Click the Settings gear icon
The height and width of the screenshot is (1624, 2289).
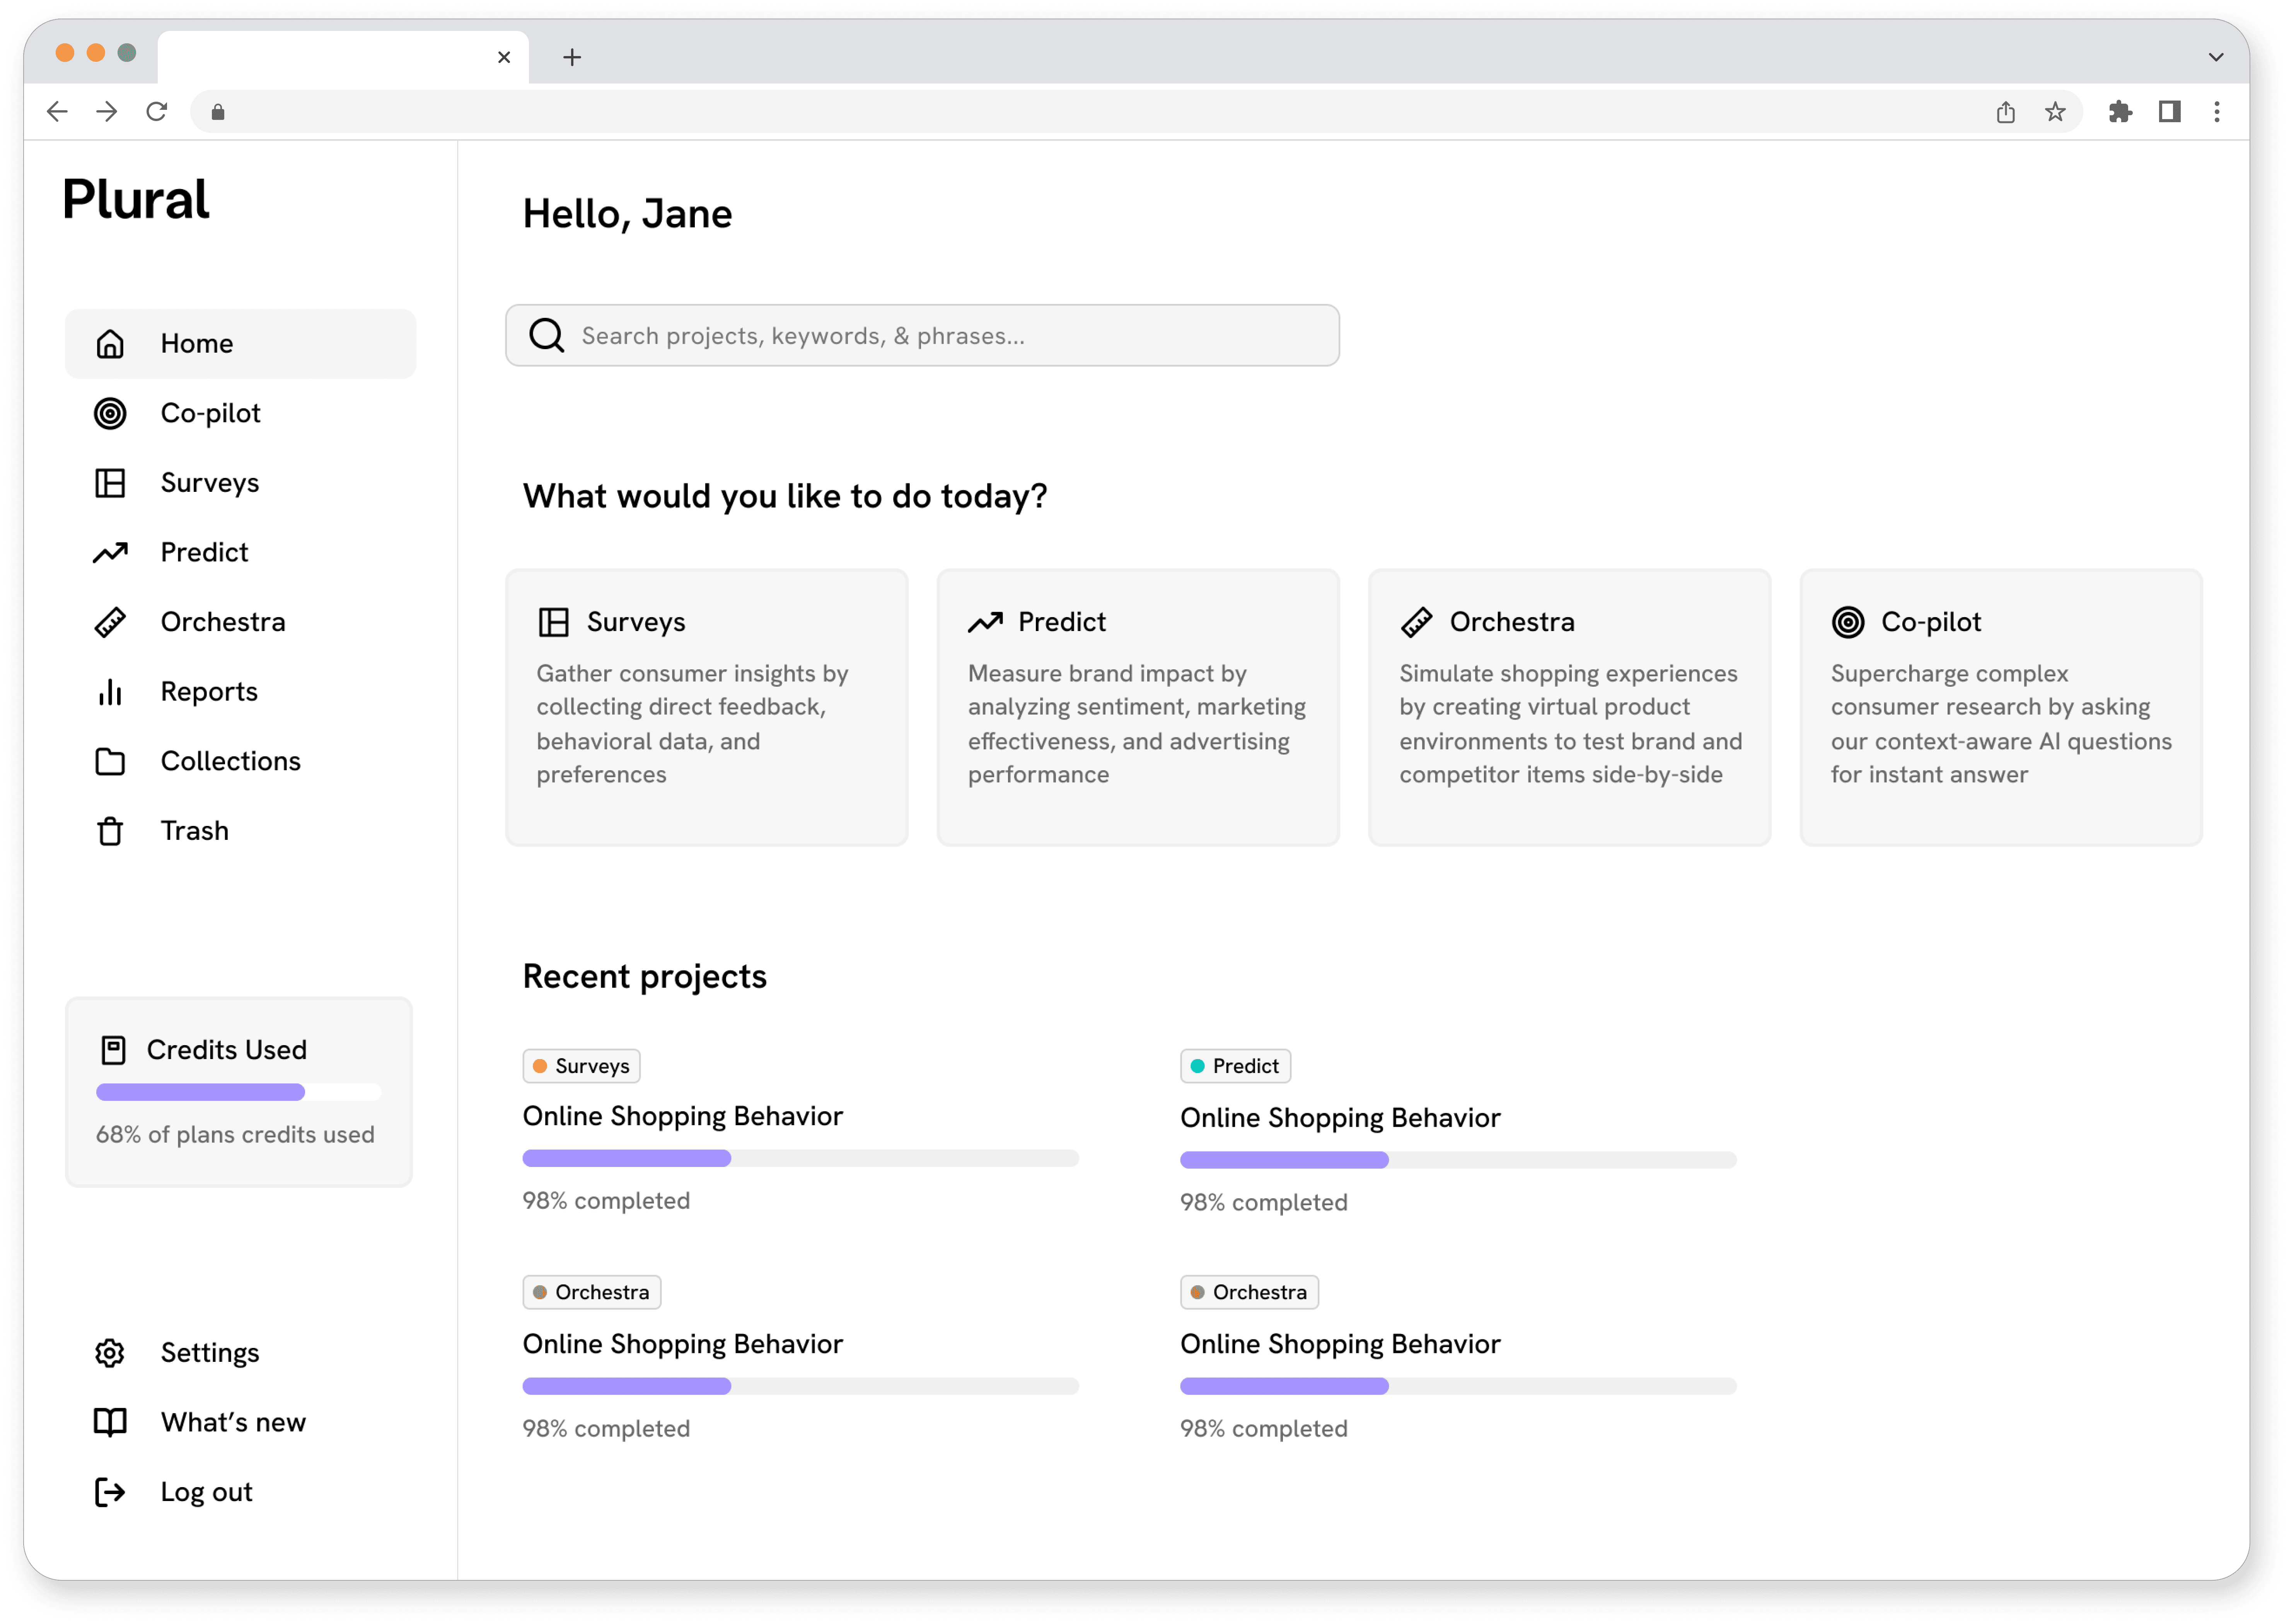coord(110,1353)
